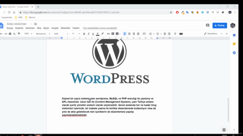Open the iMacros bookmarks folder

coord(30,17)
